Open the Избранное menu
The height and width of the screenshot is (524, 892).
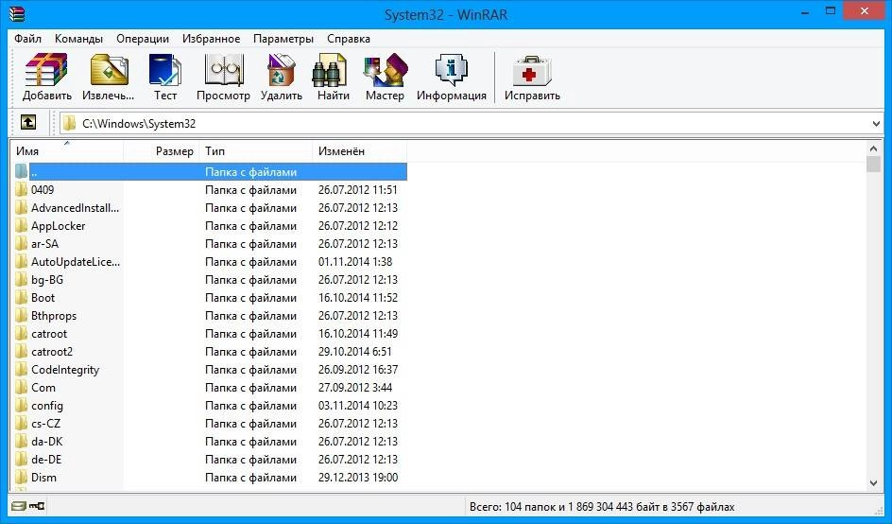(211, 39)
